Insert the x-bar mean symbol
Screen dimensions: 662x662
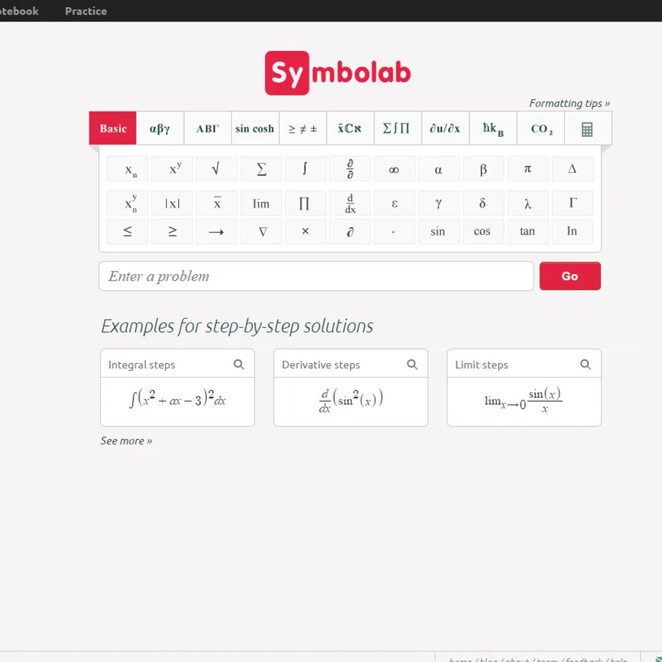pyautogui.click(x=217, y=203)
